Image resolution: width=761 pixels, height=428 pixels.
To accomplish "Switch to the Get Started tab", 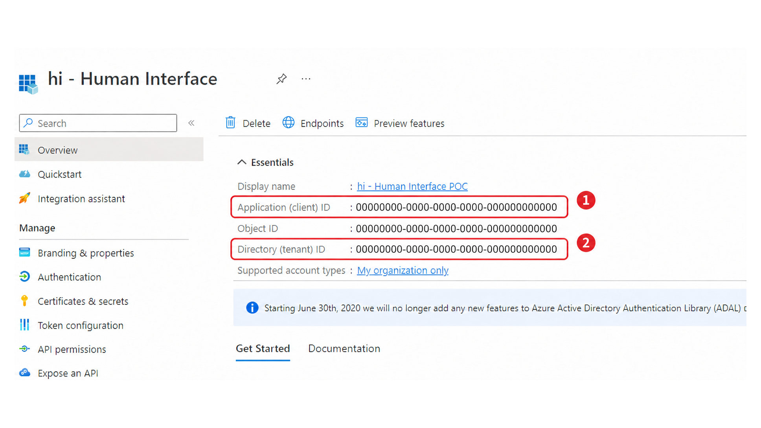I will tap(263, 349).
